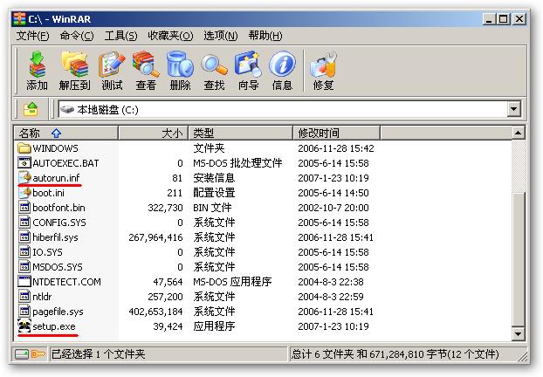Select the setup.exe file
This screenshot has width=543, height=377.
click(54, 326)
